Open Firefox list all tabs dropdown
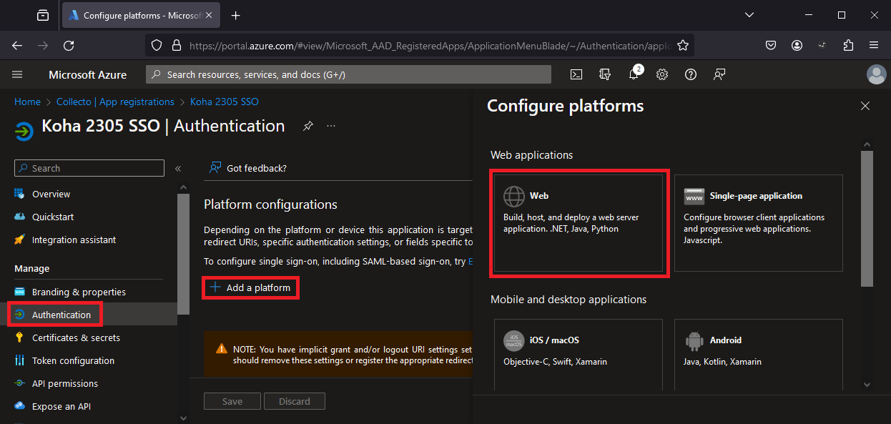The image size is (891, 424). pyautogui.click(x=749, y=15)
